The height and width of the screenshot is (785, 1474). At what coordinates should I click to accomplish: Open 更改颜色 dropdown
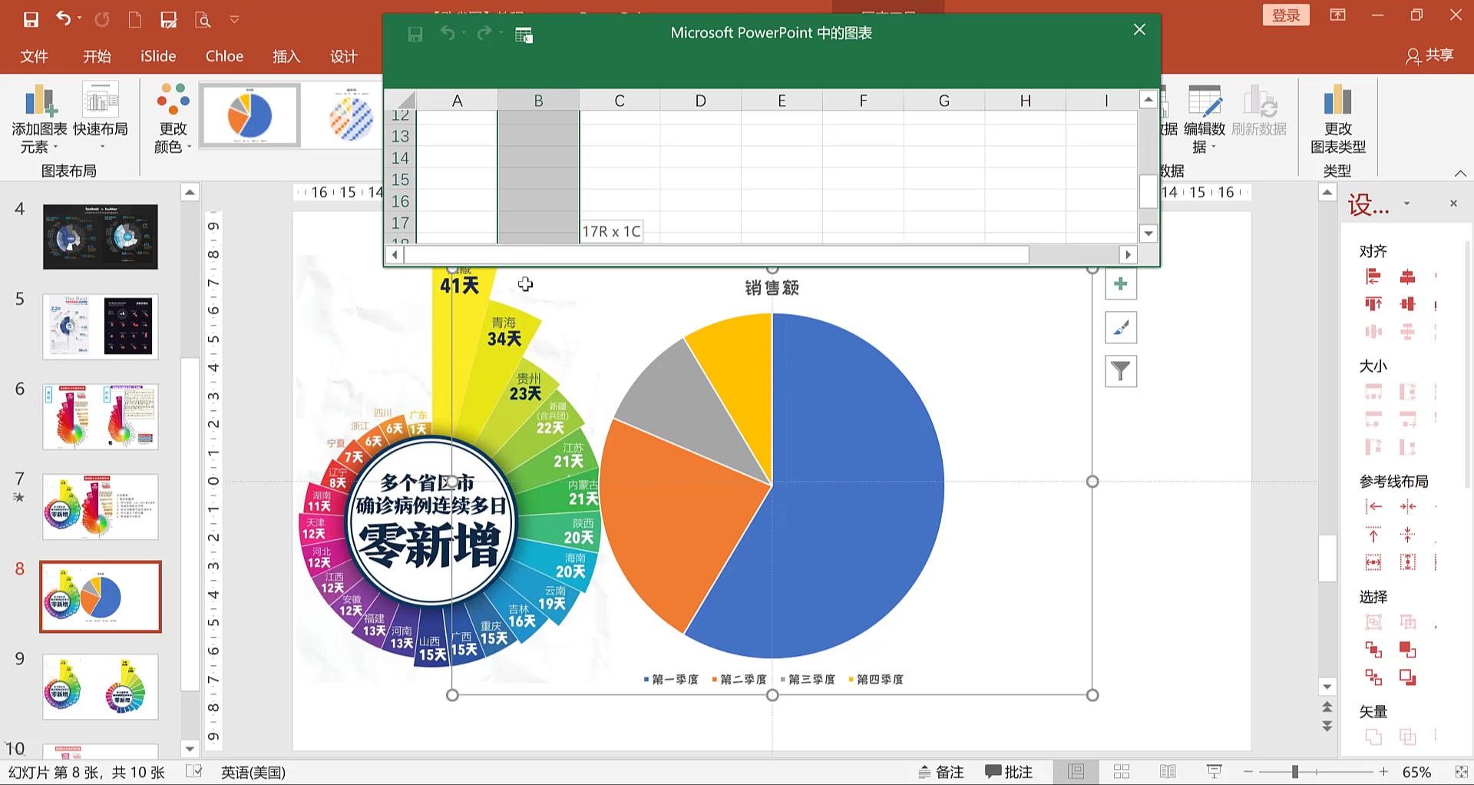coord(173,119)
